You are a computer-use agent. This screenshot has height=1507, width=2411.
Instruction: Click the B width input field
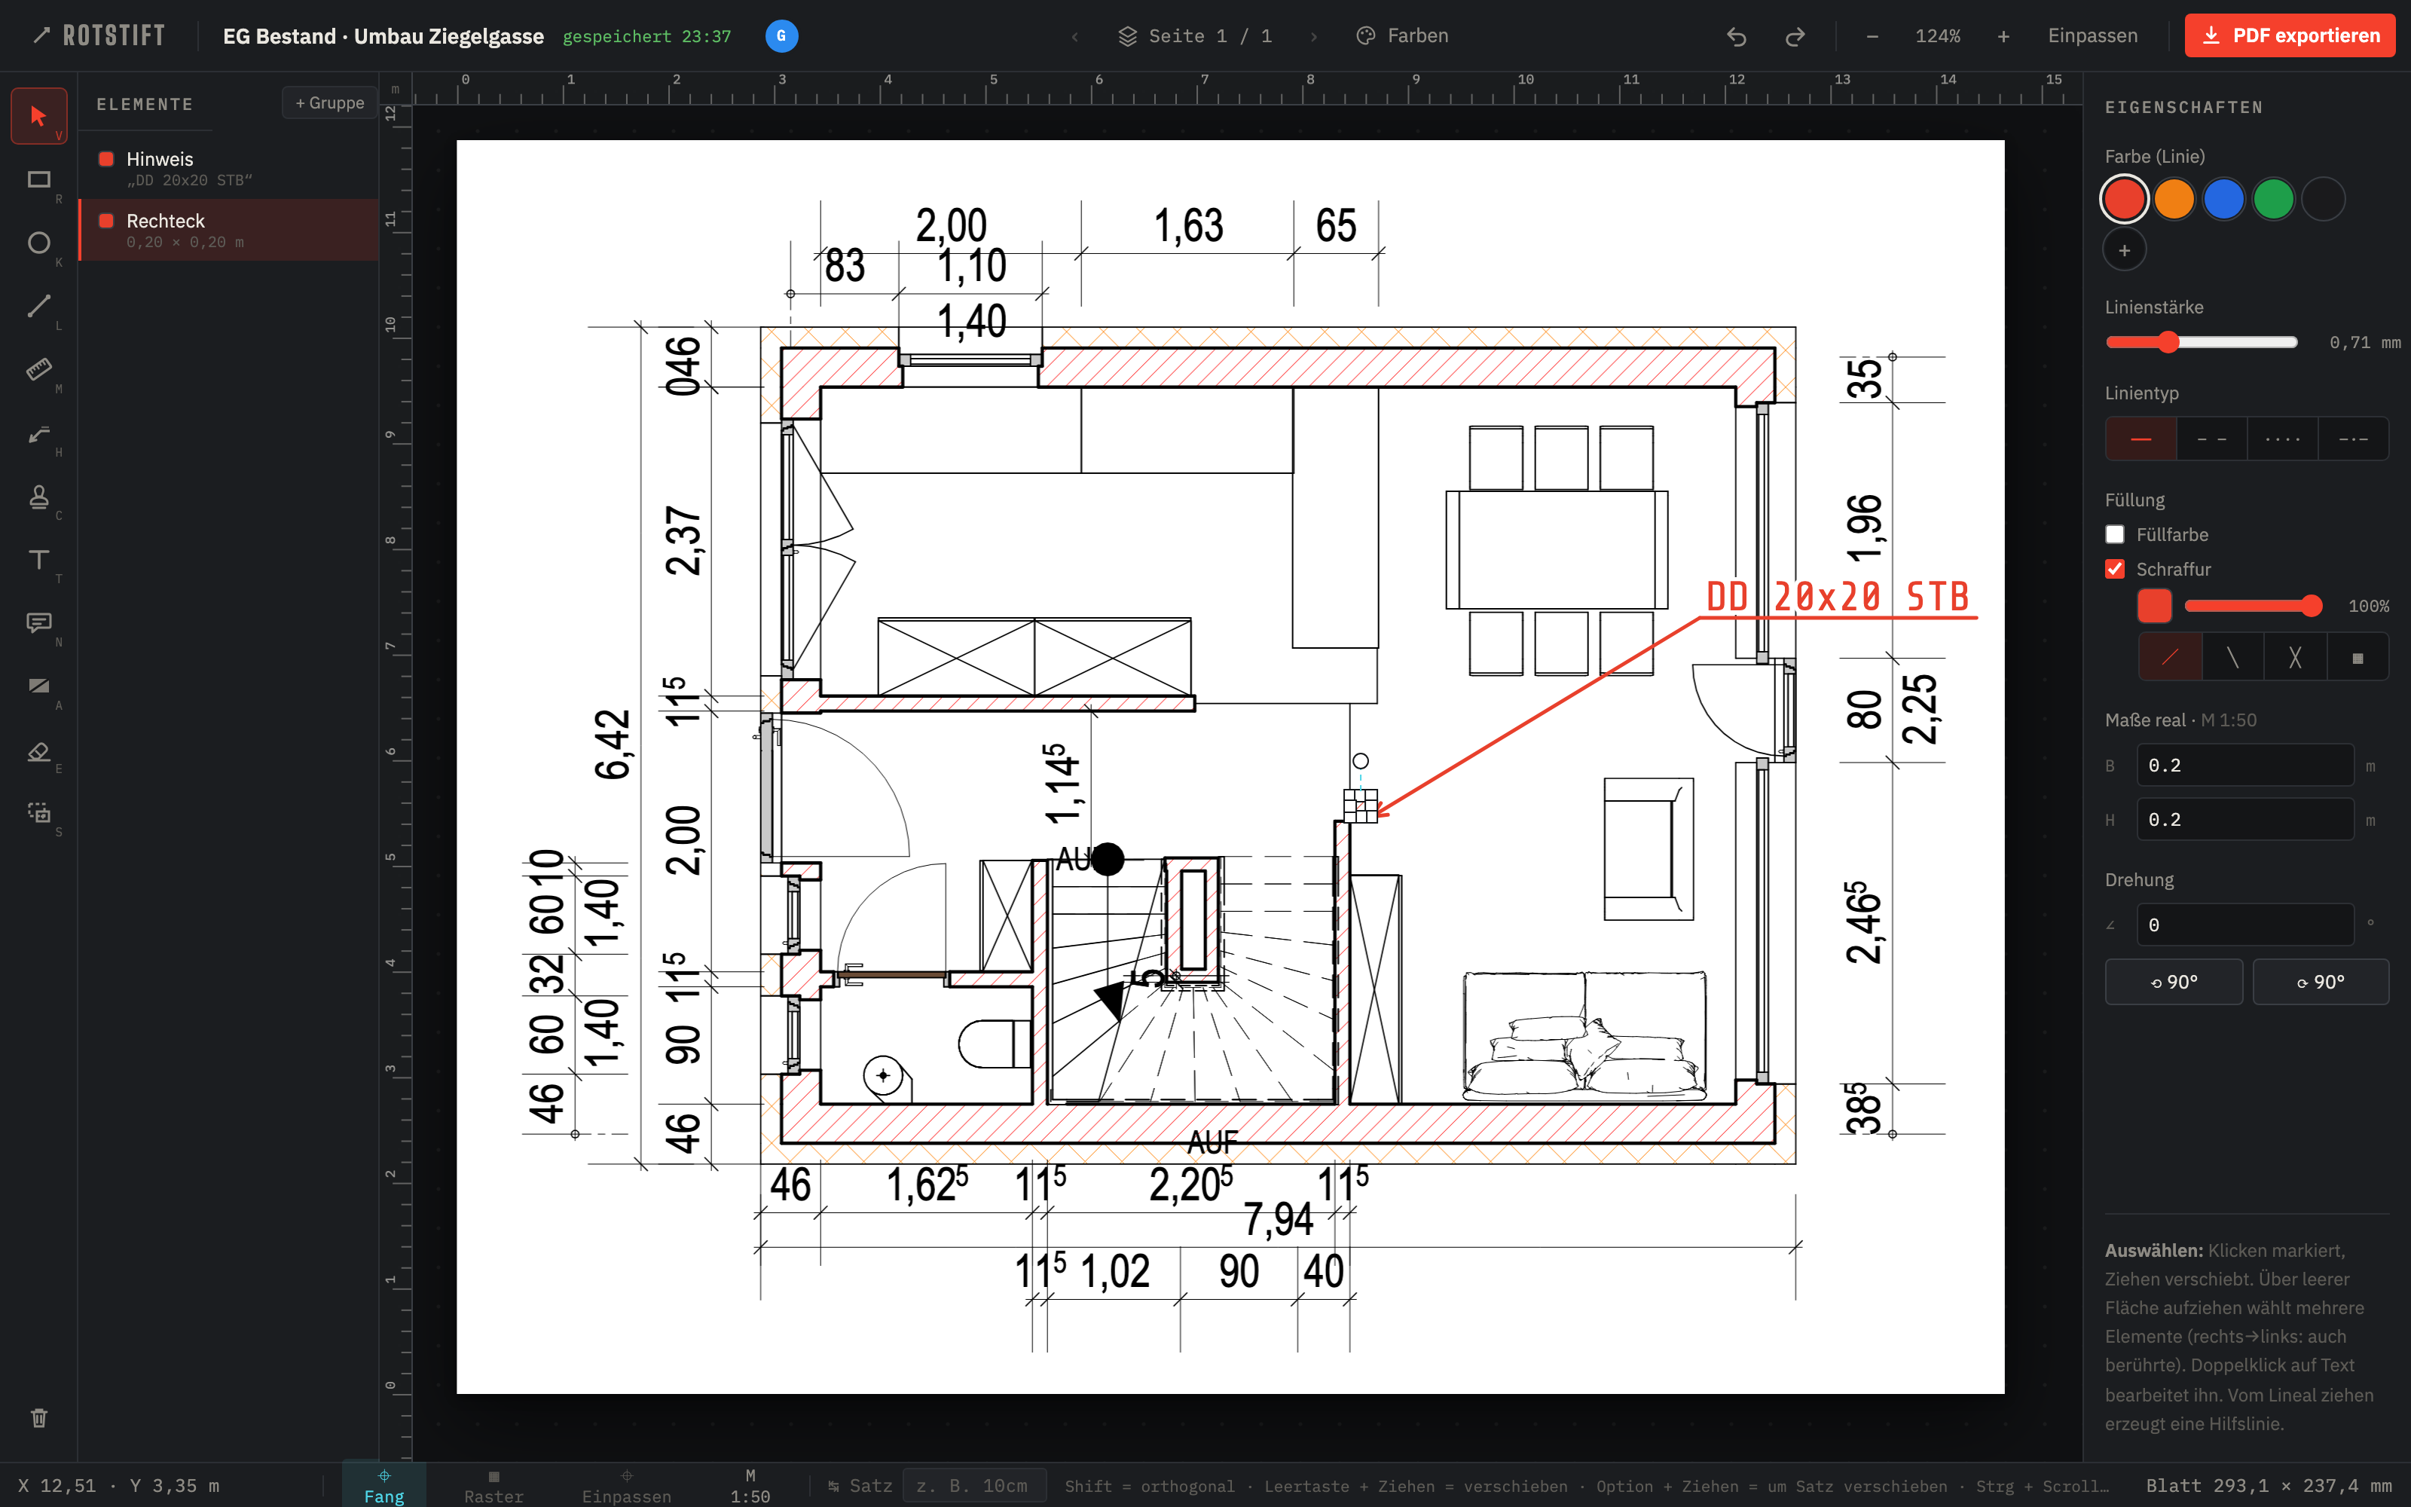[x=2244, y=766]
